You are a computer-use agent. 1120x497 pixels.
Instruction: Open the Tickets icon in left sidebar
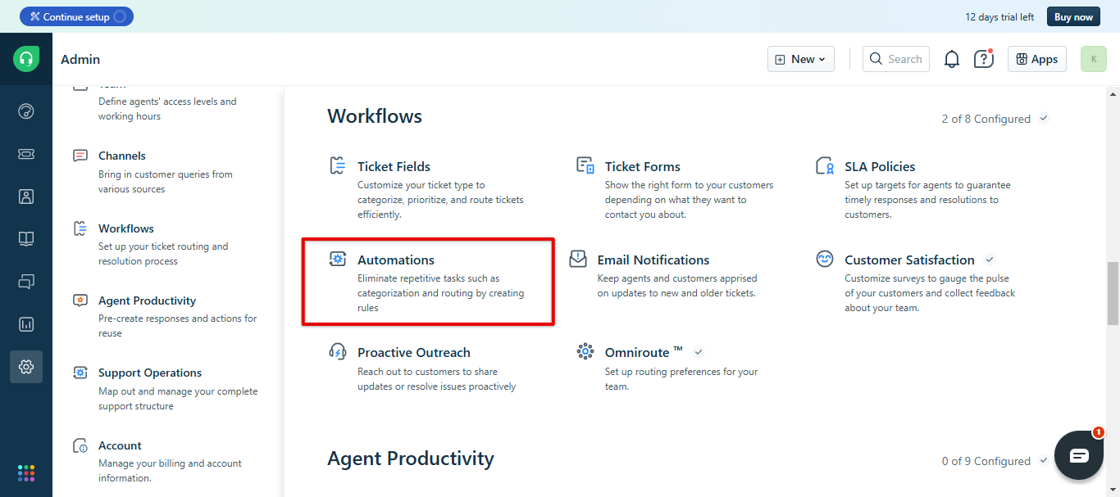(x=26, y=154)
